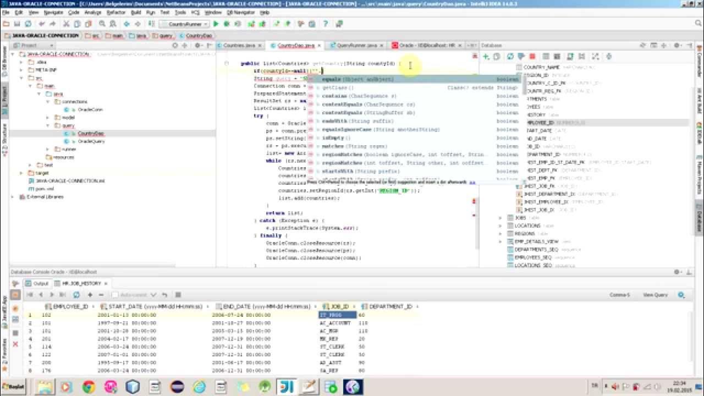Select EMP_DETAILS_VIEW in Database tree

[x=536, y=241]
